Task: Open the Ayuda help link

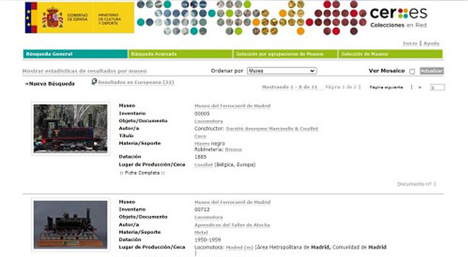Action: pos(431,43)
